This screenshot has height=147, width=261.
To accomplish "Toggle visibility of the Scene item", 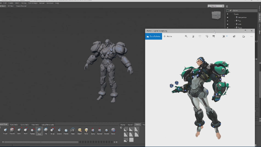I will pyautogui.click(x=228, y=14).
